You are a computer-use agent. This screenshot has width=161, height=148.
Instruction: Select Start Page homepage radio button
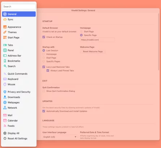click(x=81, y=31)
